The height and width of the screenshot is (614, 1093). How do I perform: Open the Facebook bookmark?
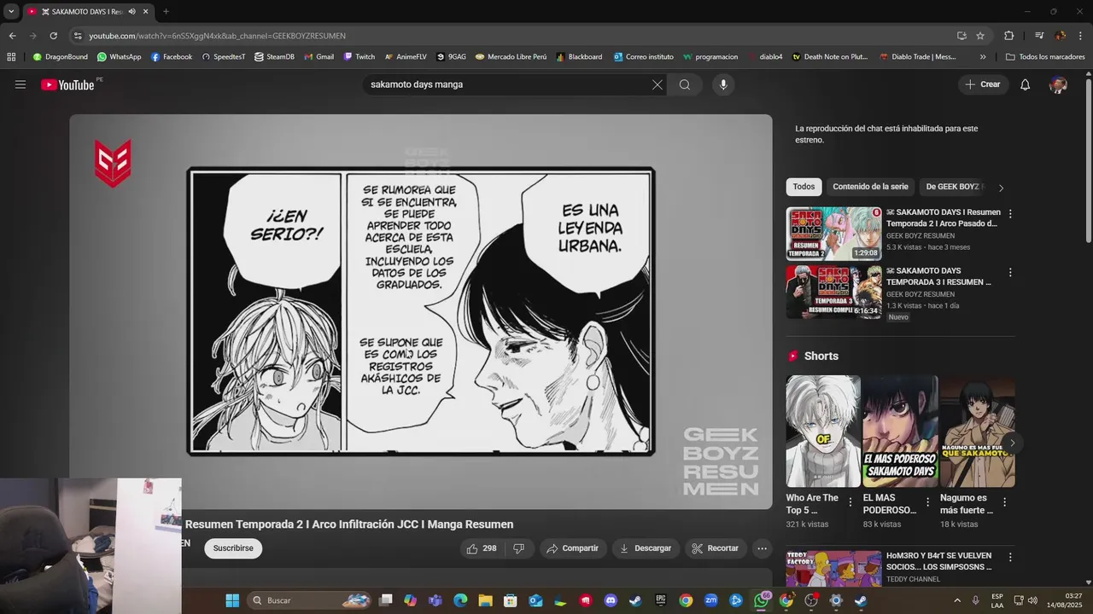pos(172,57)
